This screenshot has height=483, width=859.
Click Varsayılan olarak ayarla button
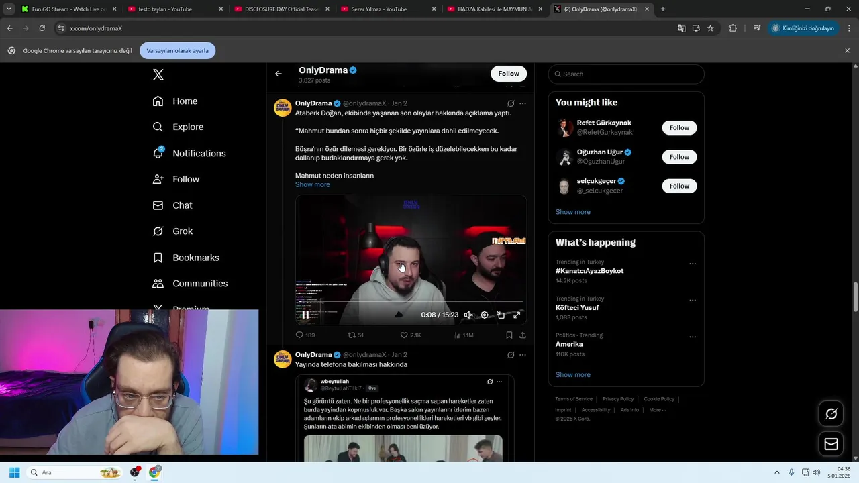[178, 51]
